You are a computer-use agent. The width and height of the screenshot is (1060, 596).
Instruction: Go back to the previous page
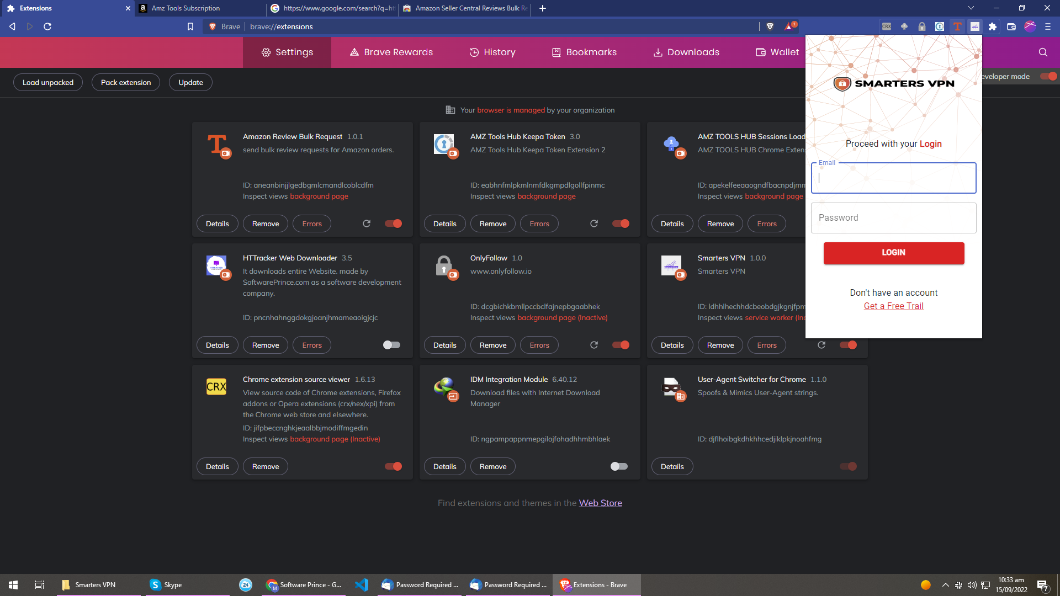coord(12,26)
